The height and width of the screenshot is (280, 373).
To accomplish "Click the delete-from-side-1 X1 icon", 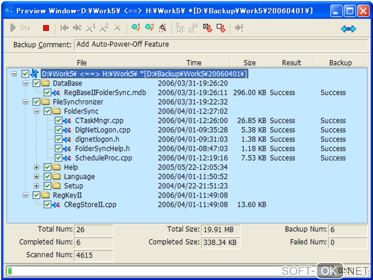I will point(91,28).
